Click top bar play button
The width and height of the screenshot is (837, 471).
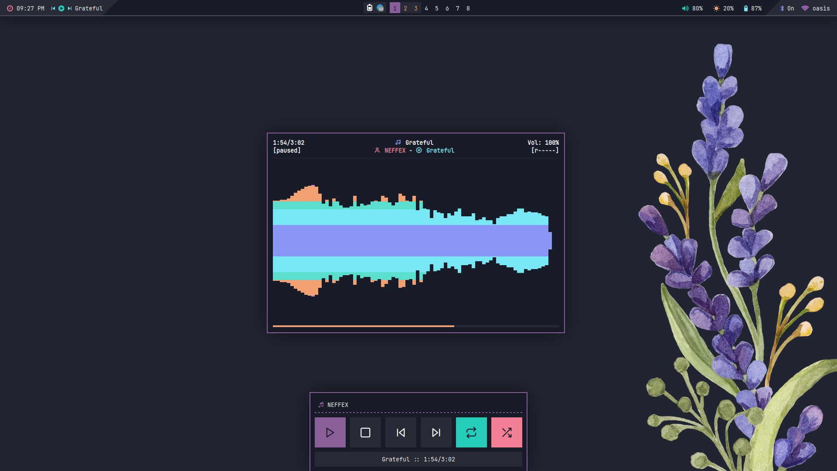tap(61, 8)
